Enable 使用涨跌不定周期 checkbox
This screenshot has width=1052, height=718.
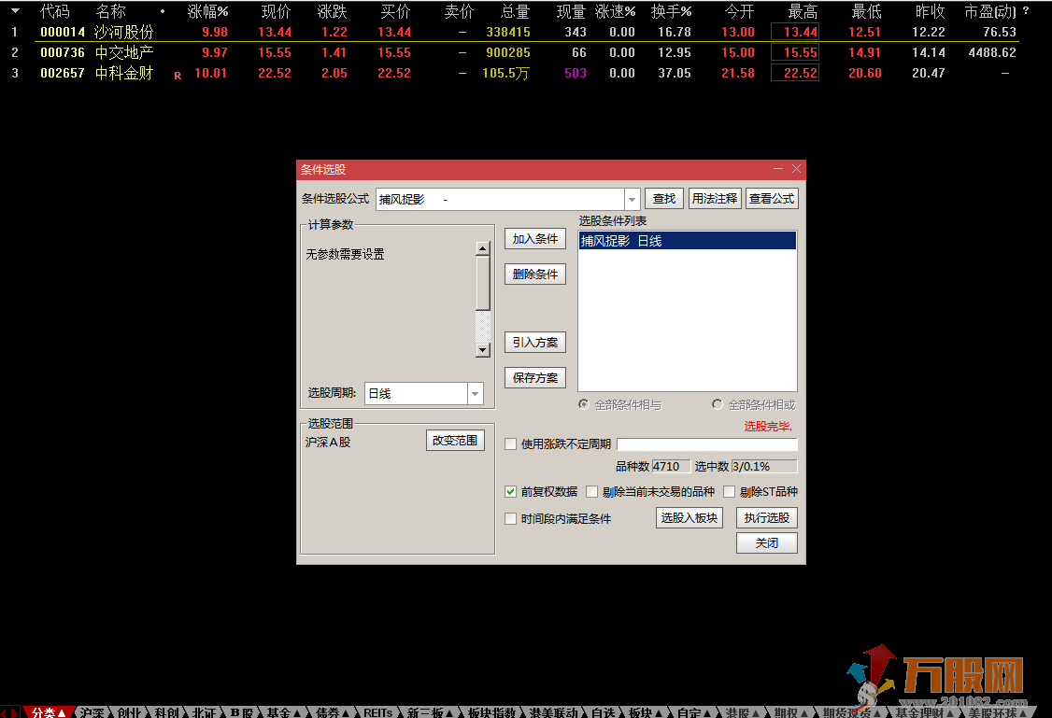point(510,444)
